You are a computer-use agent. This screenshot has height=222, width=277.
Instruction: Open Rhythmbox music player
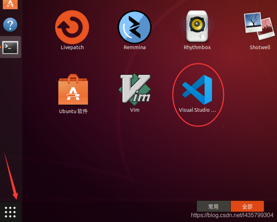click(197, 26)
